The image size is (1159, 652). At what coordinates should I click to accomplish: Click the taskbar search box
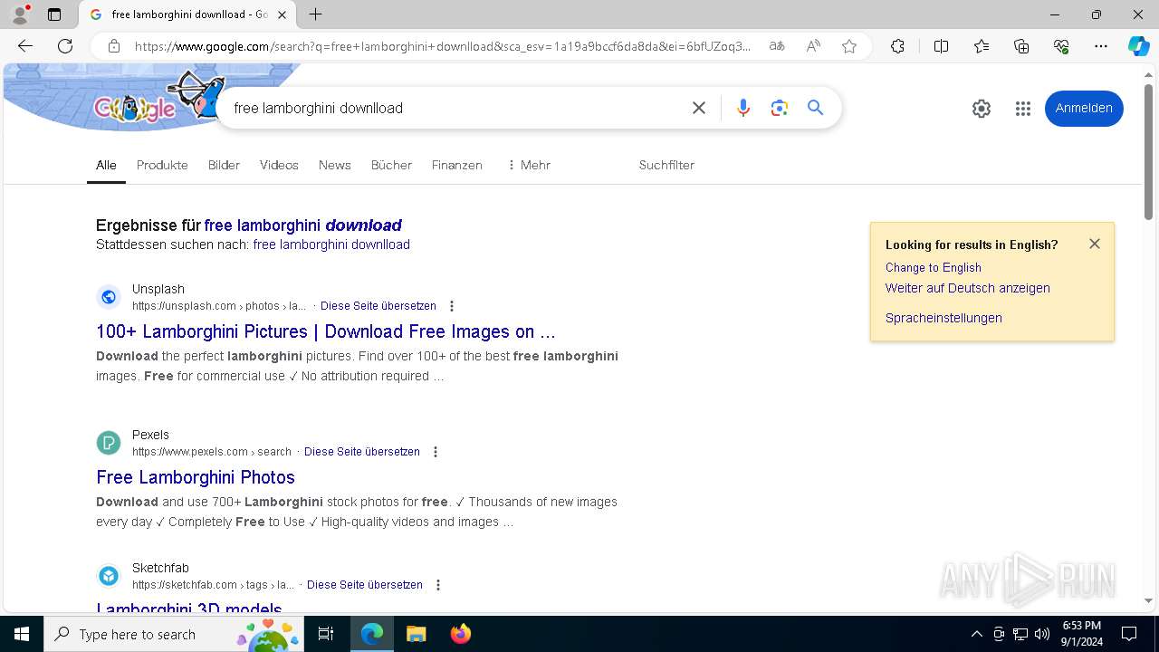click(174, 634)
